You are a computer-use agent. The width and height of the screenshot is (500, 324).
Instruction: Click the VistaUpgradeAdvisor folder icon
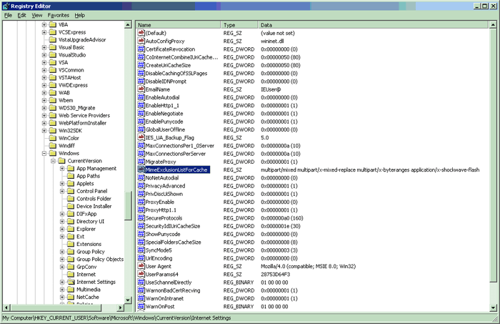pos(53,39)
